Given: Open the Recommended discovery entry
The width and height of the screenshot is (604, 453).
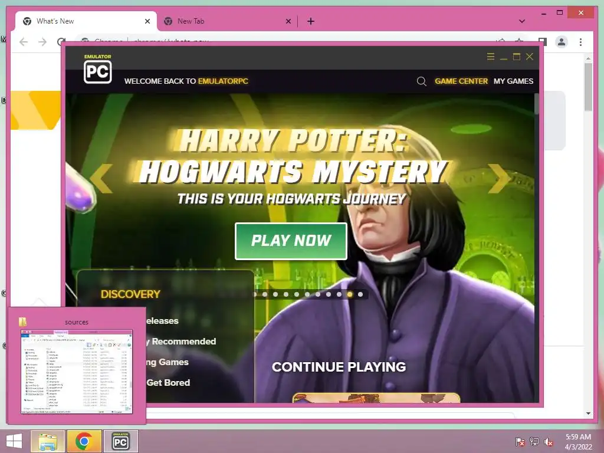Looking at the screenshot, I should [181, 342].
